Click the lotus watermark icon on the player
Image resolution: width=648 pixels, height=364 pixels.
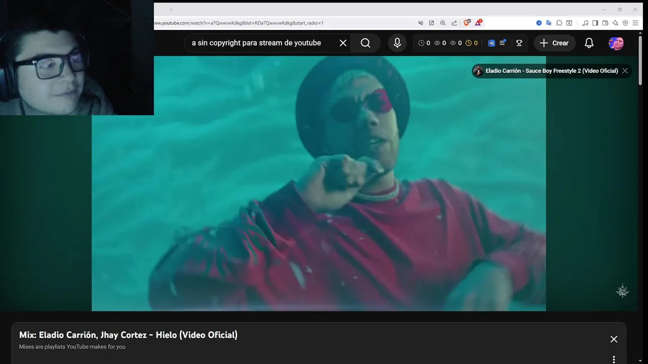[x=622, y=291]
